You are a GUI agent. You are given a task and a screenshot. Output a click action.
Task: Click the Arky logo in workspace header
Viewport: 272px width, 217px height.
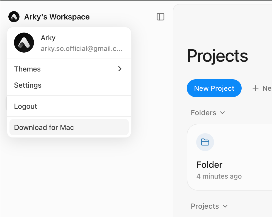pyautogui.click(x=14, y=17)
